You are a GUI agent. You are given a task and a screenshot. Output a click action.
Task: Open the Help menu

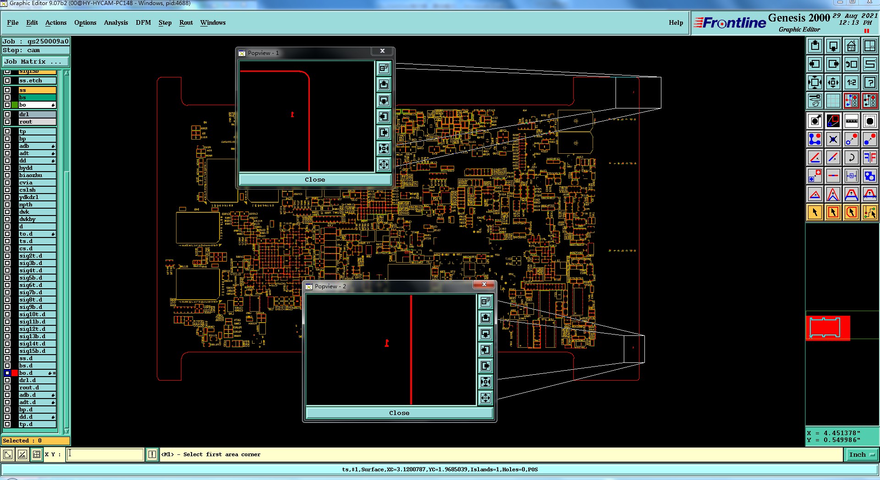(676, 22)
